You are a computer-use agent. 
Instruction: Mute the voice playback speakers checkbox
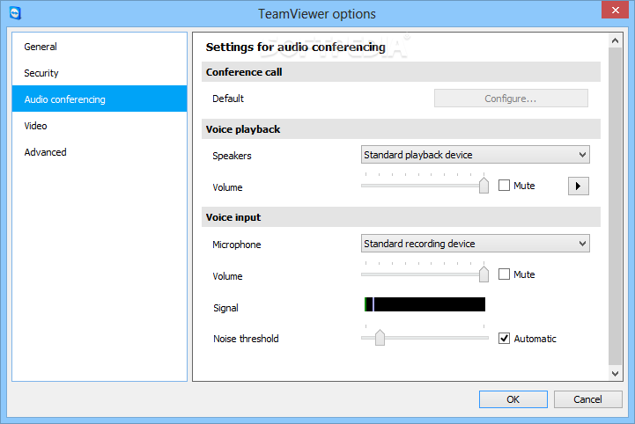[x=504, y=186]
